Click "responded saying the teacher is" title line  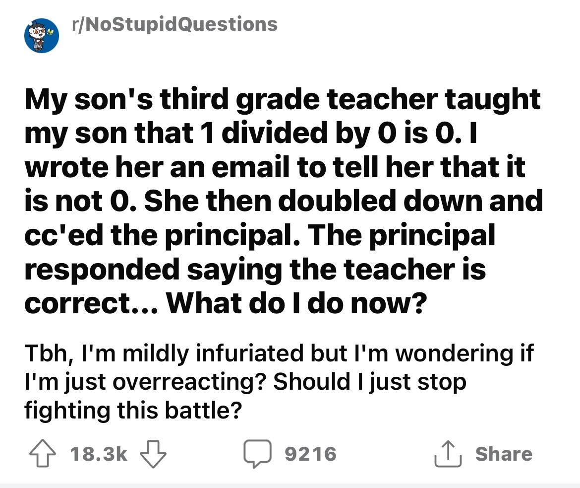click(x=255, y=269)
